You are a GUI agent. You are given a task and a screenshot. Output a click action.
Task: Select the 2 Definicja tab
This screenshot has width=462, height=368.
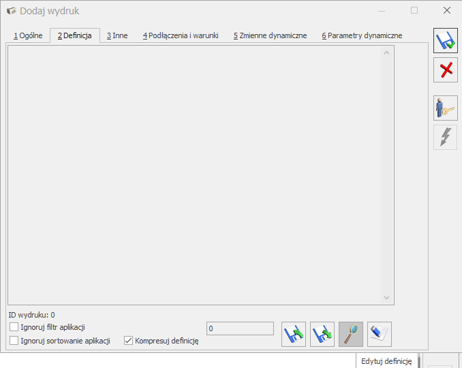point(75,35)
